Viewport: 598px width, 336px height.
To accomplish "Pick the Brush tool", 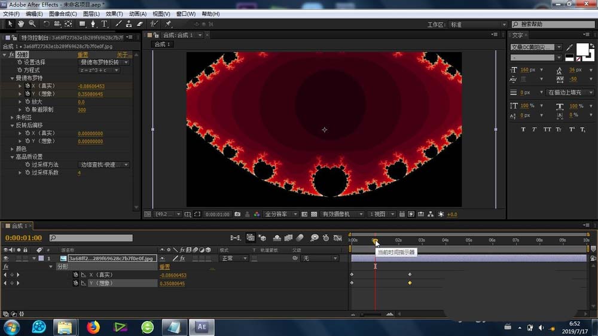I will tap(118, 24).
